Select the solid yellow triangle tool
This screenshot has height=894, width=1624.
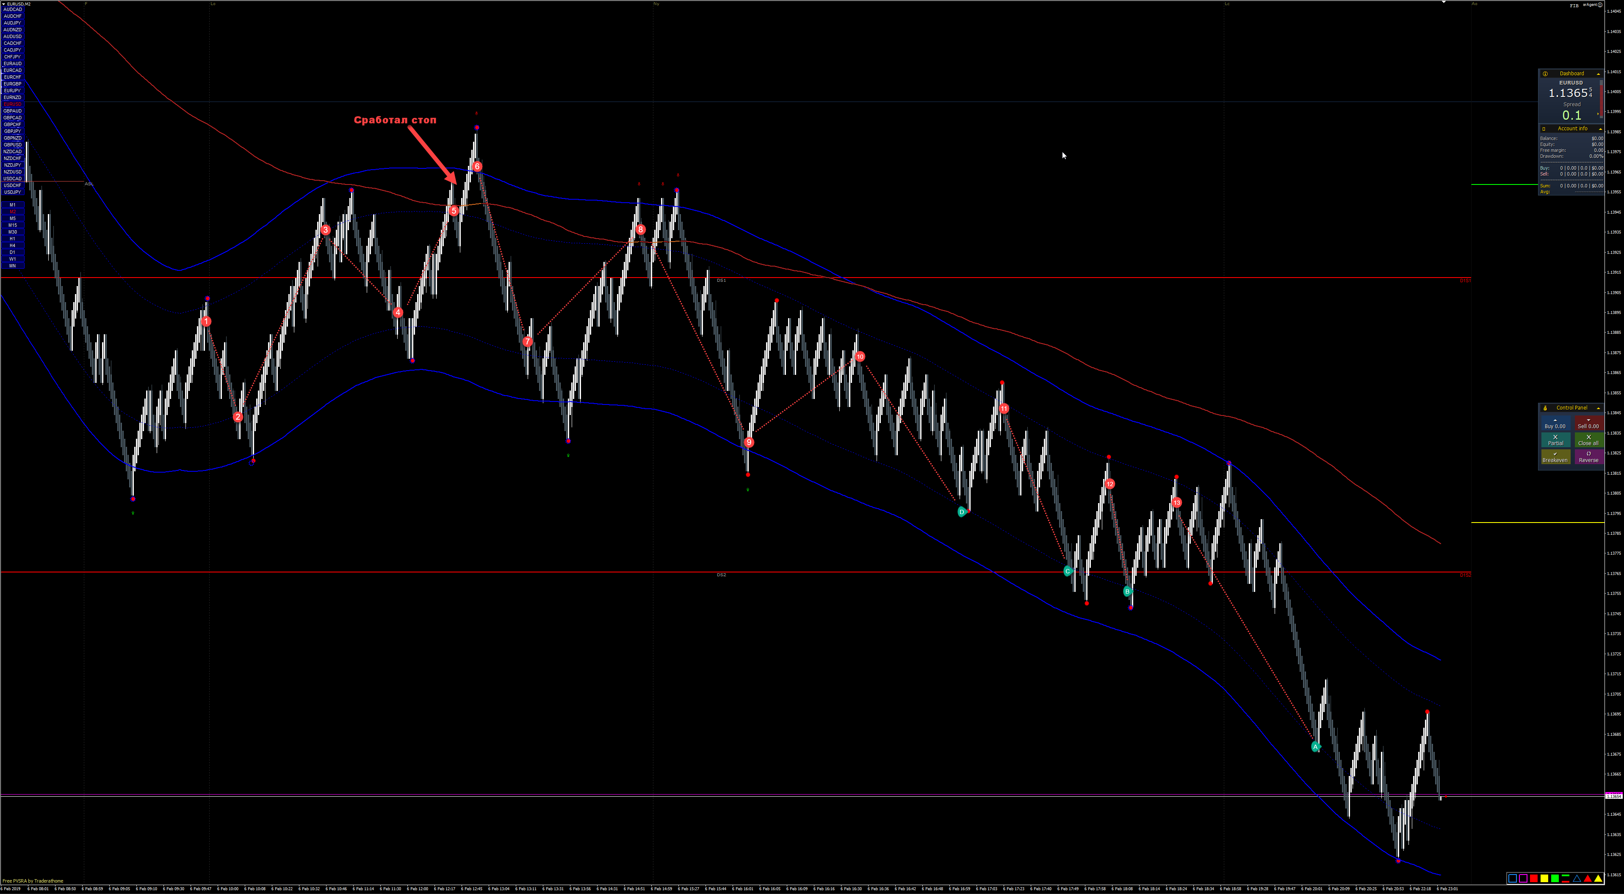pyautogui.click(x=1598, y=878)
